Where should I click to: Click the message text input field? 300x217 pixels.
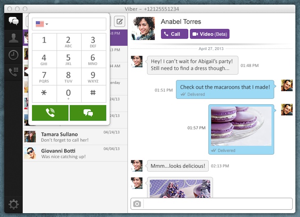218,204
